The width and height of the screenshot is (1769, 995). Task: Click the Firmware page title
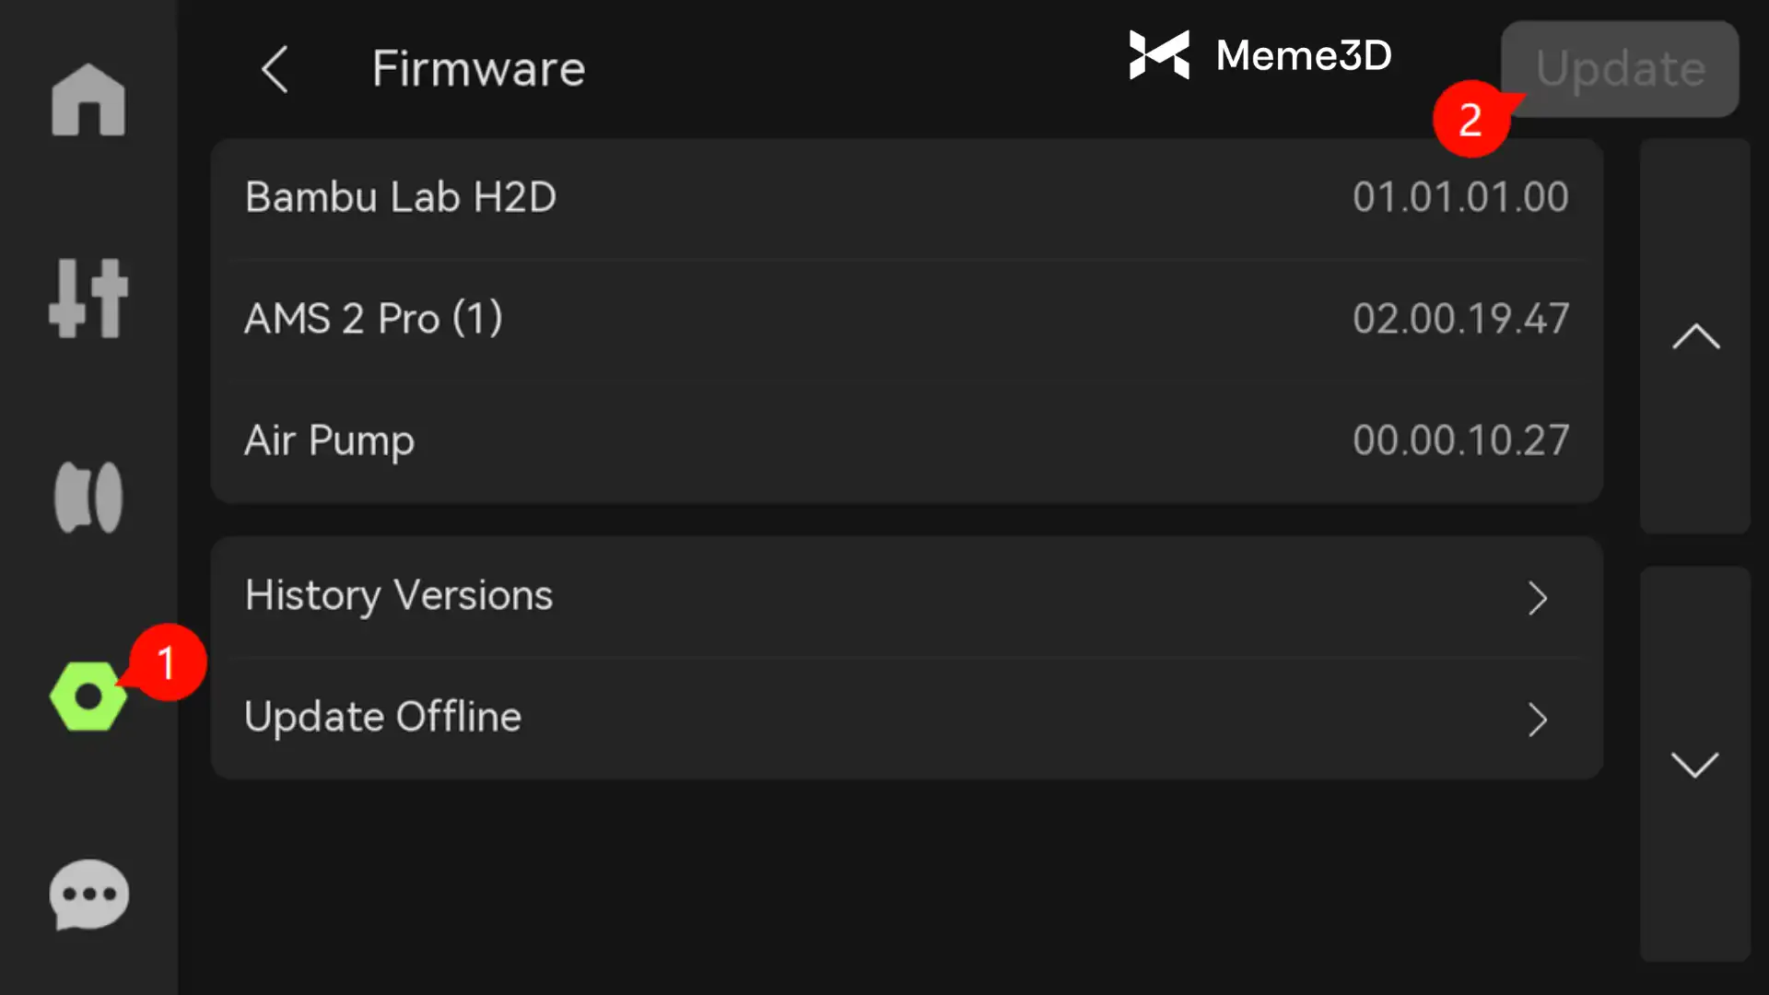pos(478,69)
